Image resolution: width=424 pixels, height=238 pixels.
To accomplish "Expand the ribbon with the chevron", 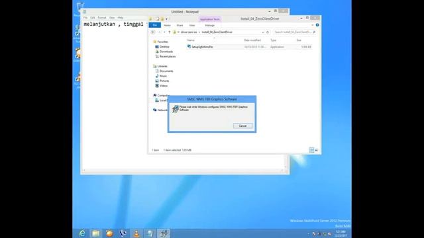I will (313, 25).
